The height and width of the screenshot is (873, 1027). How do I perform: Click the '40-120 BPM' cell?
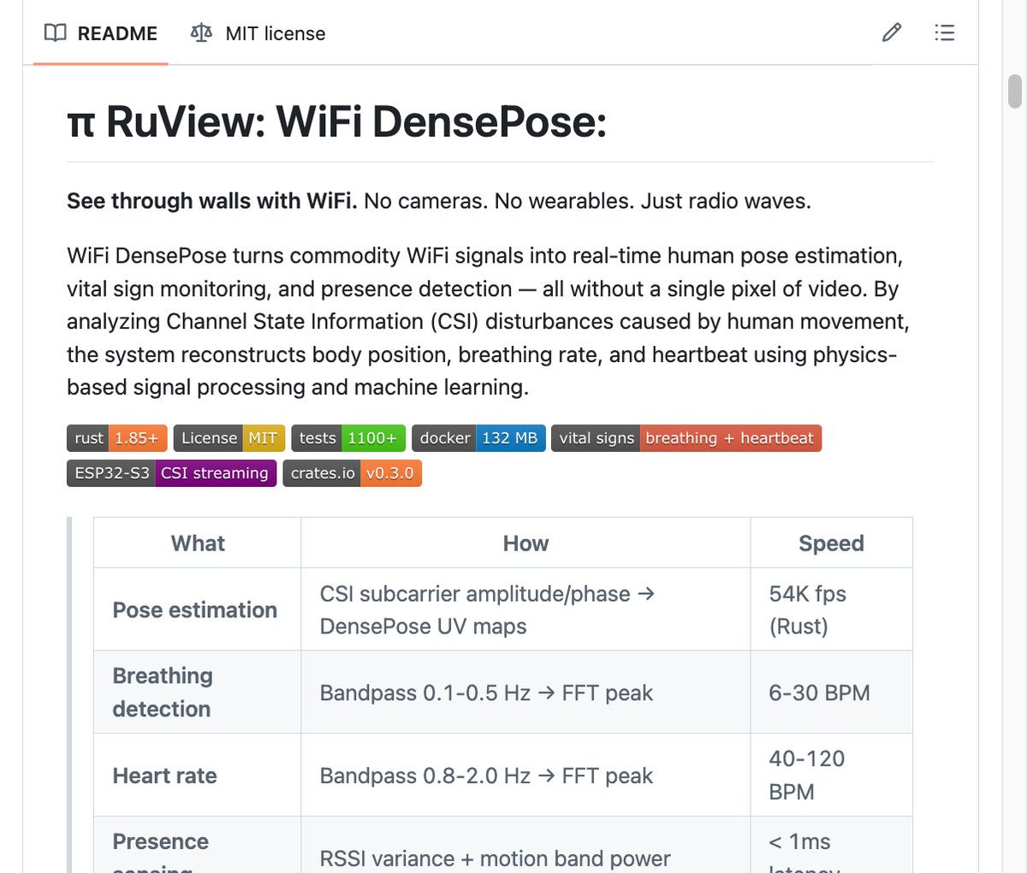point(831,775)
